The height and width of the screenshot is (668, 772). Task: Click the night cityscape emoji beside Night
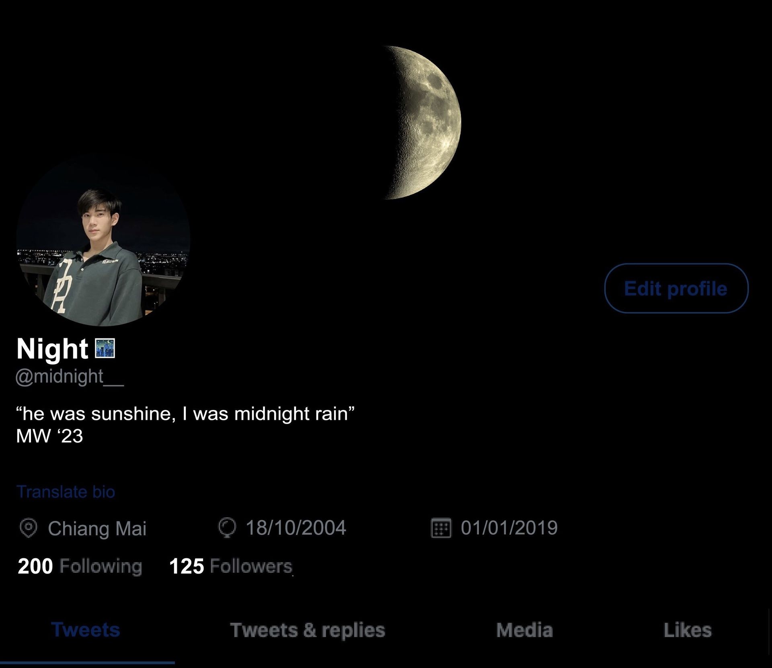coord(105,348)
